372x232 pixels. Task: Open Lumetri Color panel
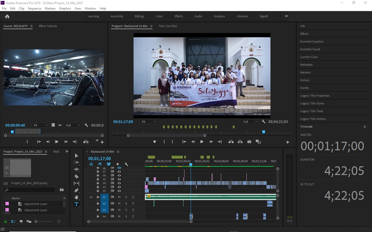pos(309,57)
